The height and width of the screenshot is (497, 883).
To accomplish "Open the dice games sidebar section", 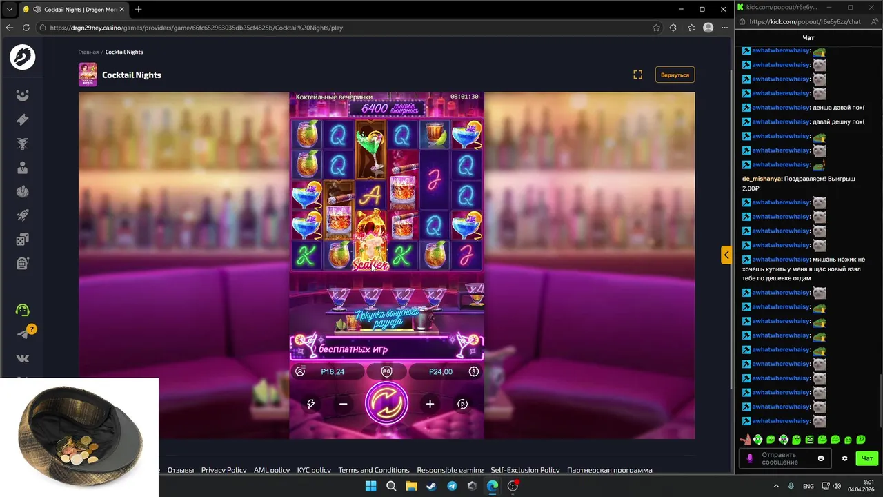I will click(22, 240).
